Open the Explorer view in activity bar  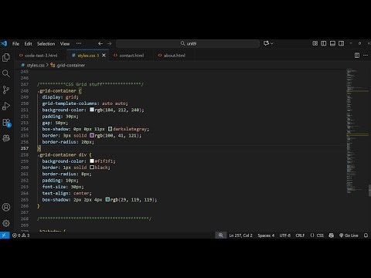click(x=6, y=57)
